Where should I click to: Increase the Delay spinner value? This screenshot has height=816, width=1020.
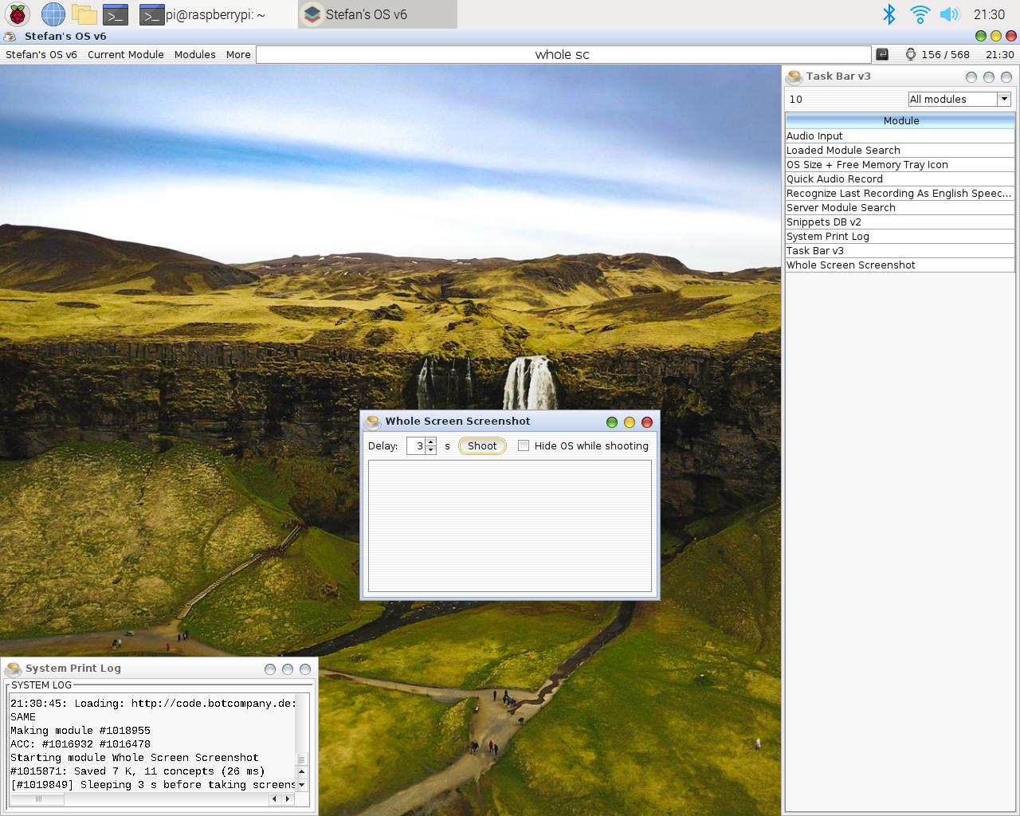(431, 441)
